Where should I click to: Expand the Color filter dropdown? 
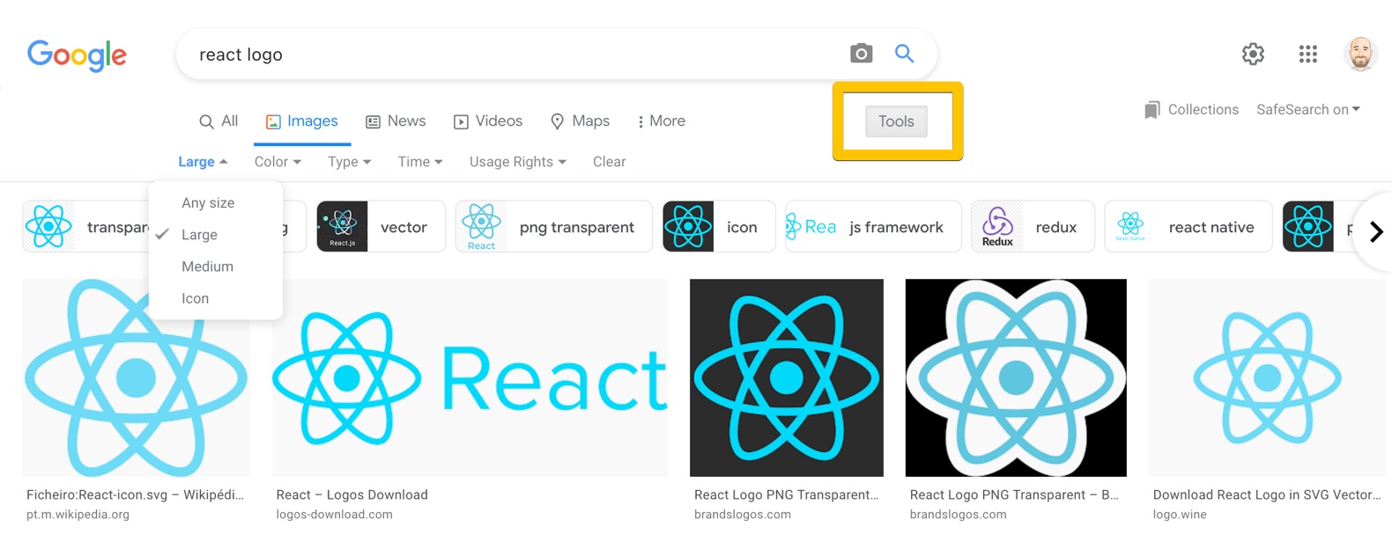click(x=278, y=162)
